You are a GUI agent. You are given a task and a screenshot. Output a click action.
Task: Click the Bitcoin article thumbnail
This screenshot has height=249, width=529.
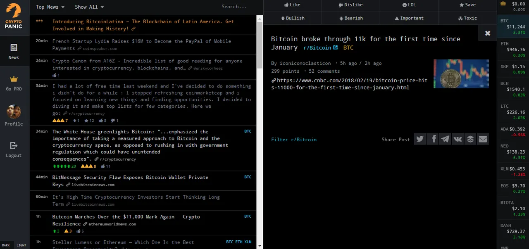(461, 74)
